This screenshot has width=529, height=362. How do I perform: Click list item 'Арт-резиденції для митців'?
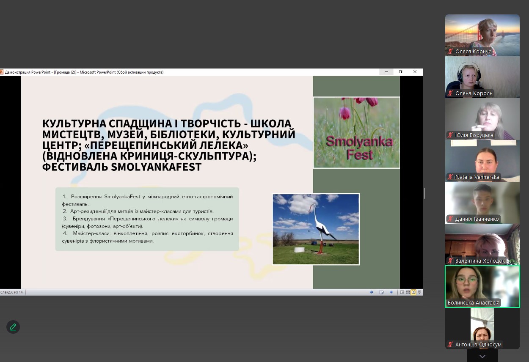pos(138,211)
